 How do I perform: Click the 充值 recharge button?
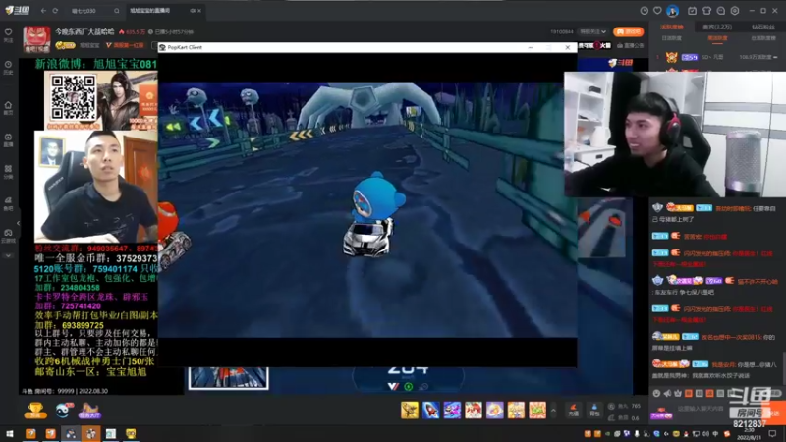point(574,410)
